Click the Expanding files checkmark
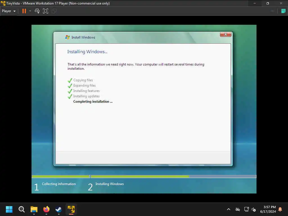 pos(70,86)
